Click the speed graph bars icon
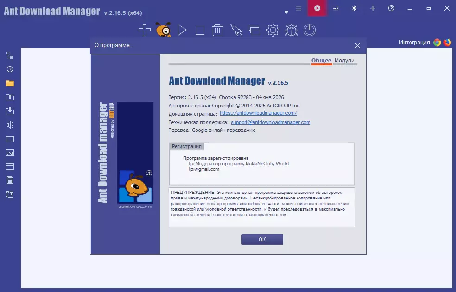Image resolution: width=456 pixels, height=292 pixels. [336, 8]
